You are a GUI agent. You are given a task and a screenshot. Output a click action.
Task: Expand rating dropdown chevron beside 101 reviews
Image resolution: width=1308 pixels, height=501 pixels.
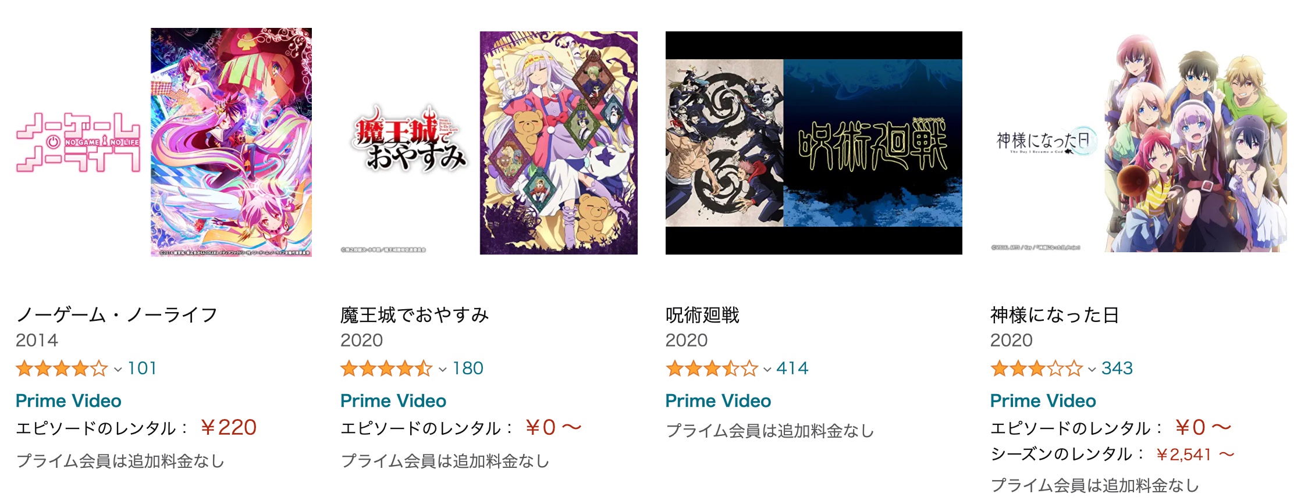118,370
